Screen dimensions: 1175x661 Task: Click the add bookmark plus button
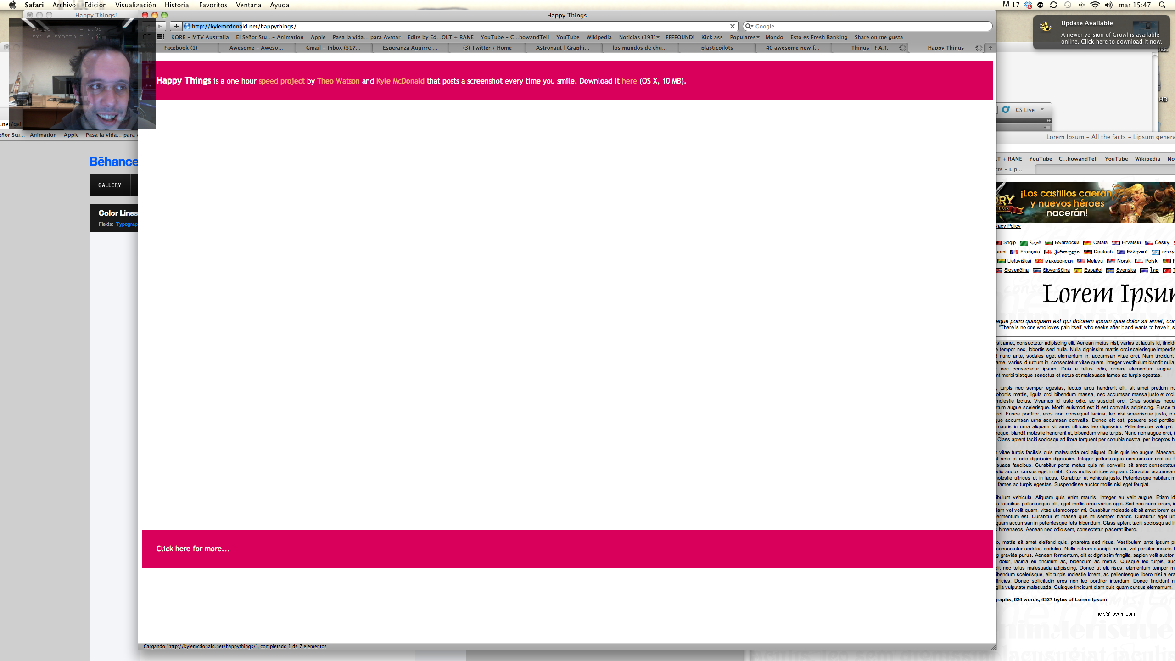coord(176,26)
